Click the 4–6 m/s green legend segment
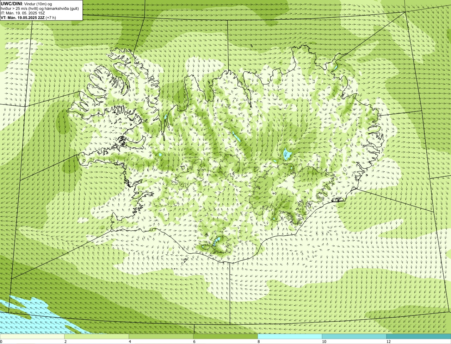The height and width of the screenshot is (344, 451). (161, 336)
